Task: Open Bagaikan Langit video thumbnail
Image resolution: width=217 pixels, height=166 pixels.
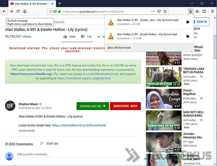Action: click(x=164, y=99)
